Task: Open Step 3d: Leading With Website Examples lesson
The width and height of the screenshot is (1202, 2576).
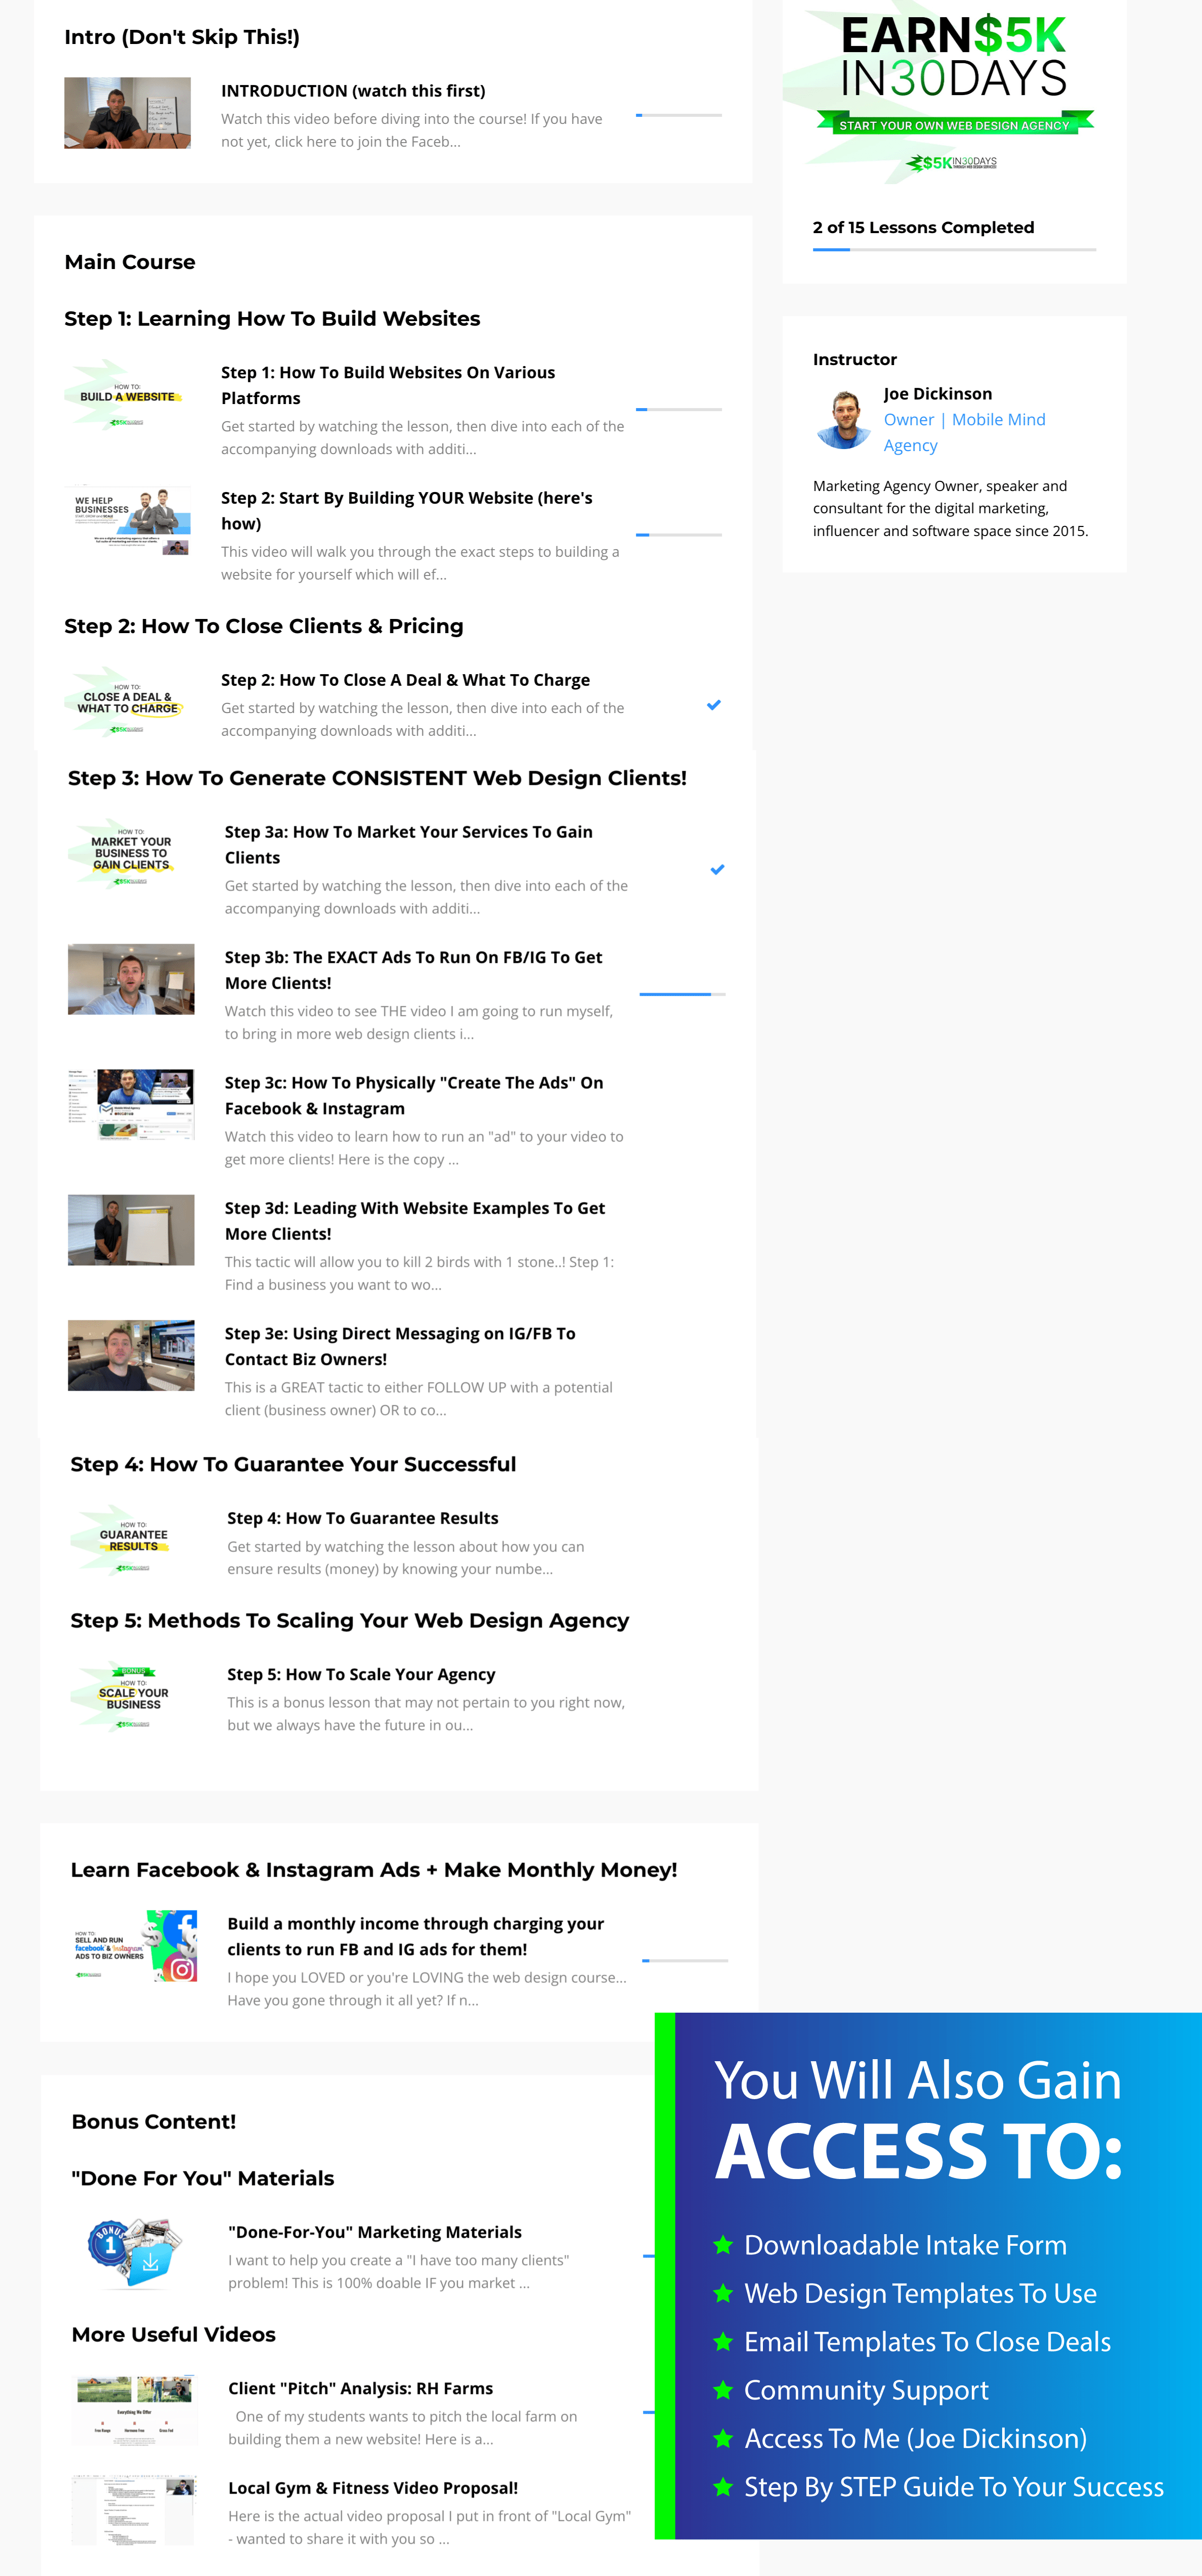Action: tap(415, 1221)
